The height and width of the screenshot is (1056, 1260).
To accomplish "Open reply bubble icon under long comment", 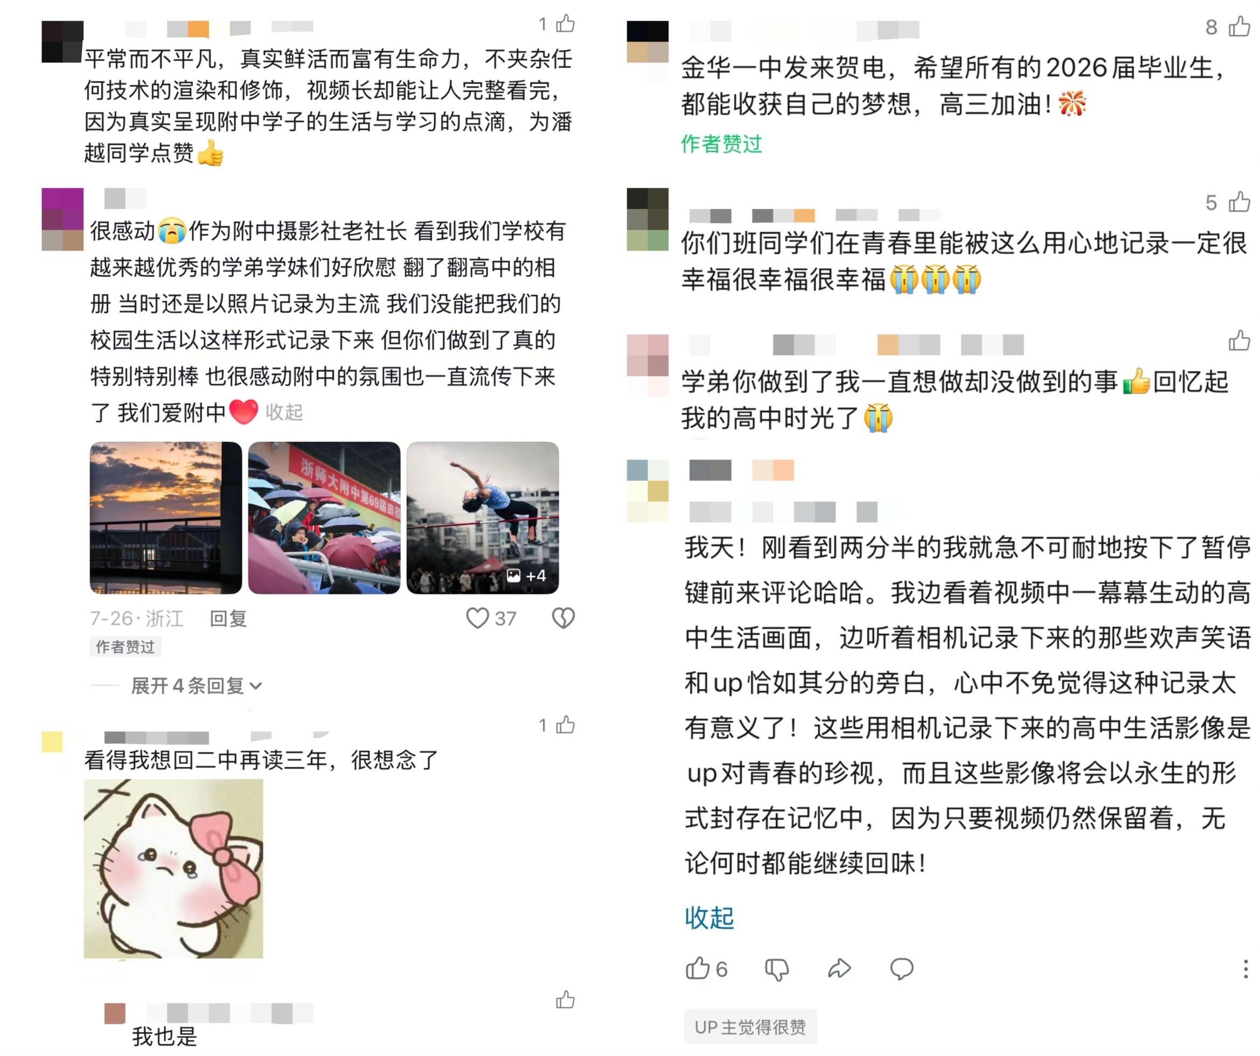I will coord(901,969).
